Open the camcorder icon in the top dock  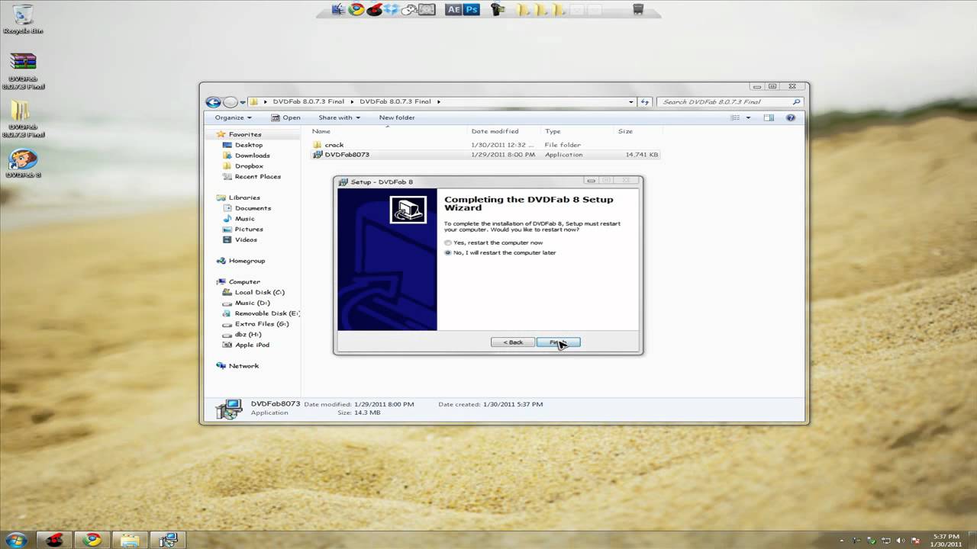(x=498, y=10)
